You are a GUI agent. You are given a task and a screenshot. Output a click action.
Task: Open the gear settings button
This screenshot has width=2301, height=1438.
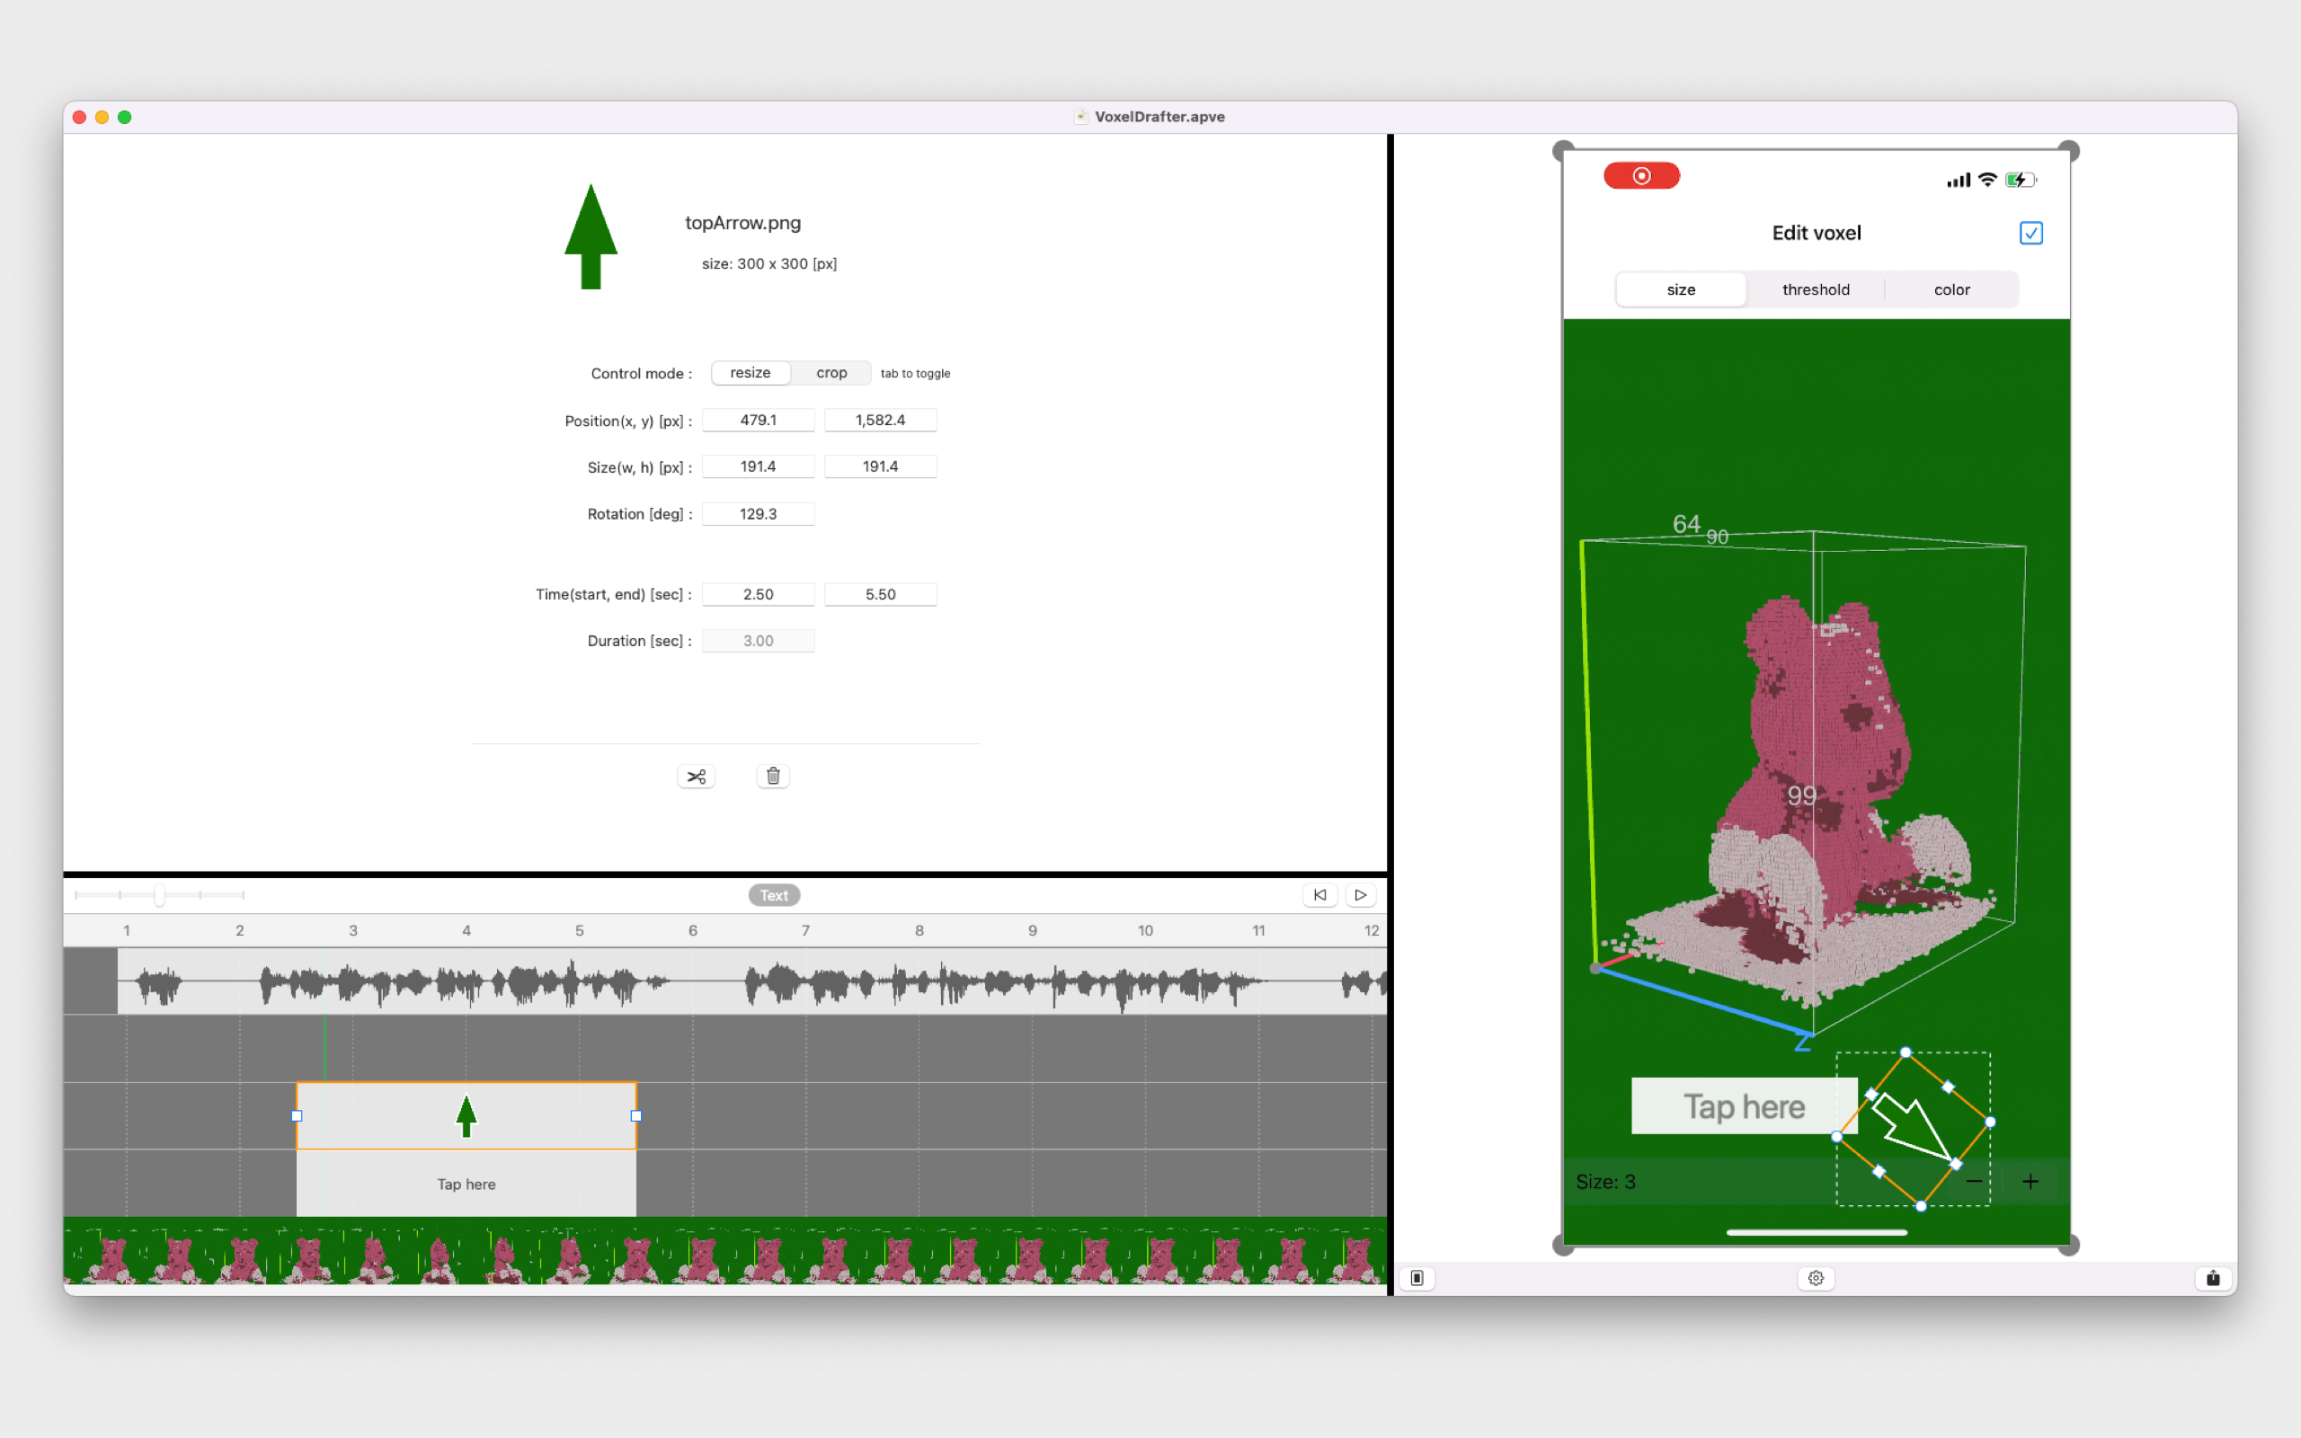pos(1815,1278)
